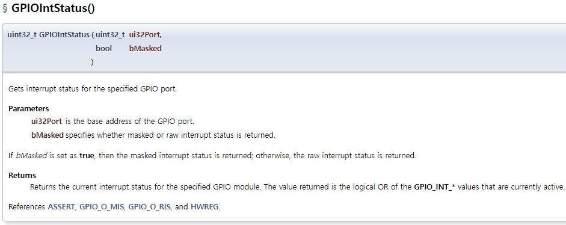Follow the GPIO_O_RIS reference link
The image size is (566, 225).
(x=150, y=208)
